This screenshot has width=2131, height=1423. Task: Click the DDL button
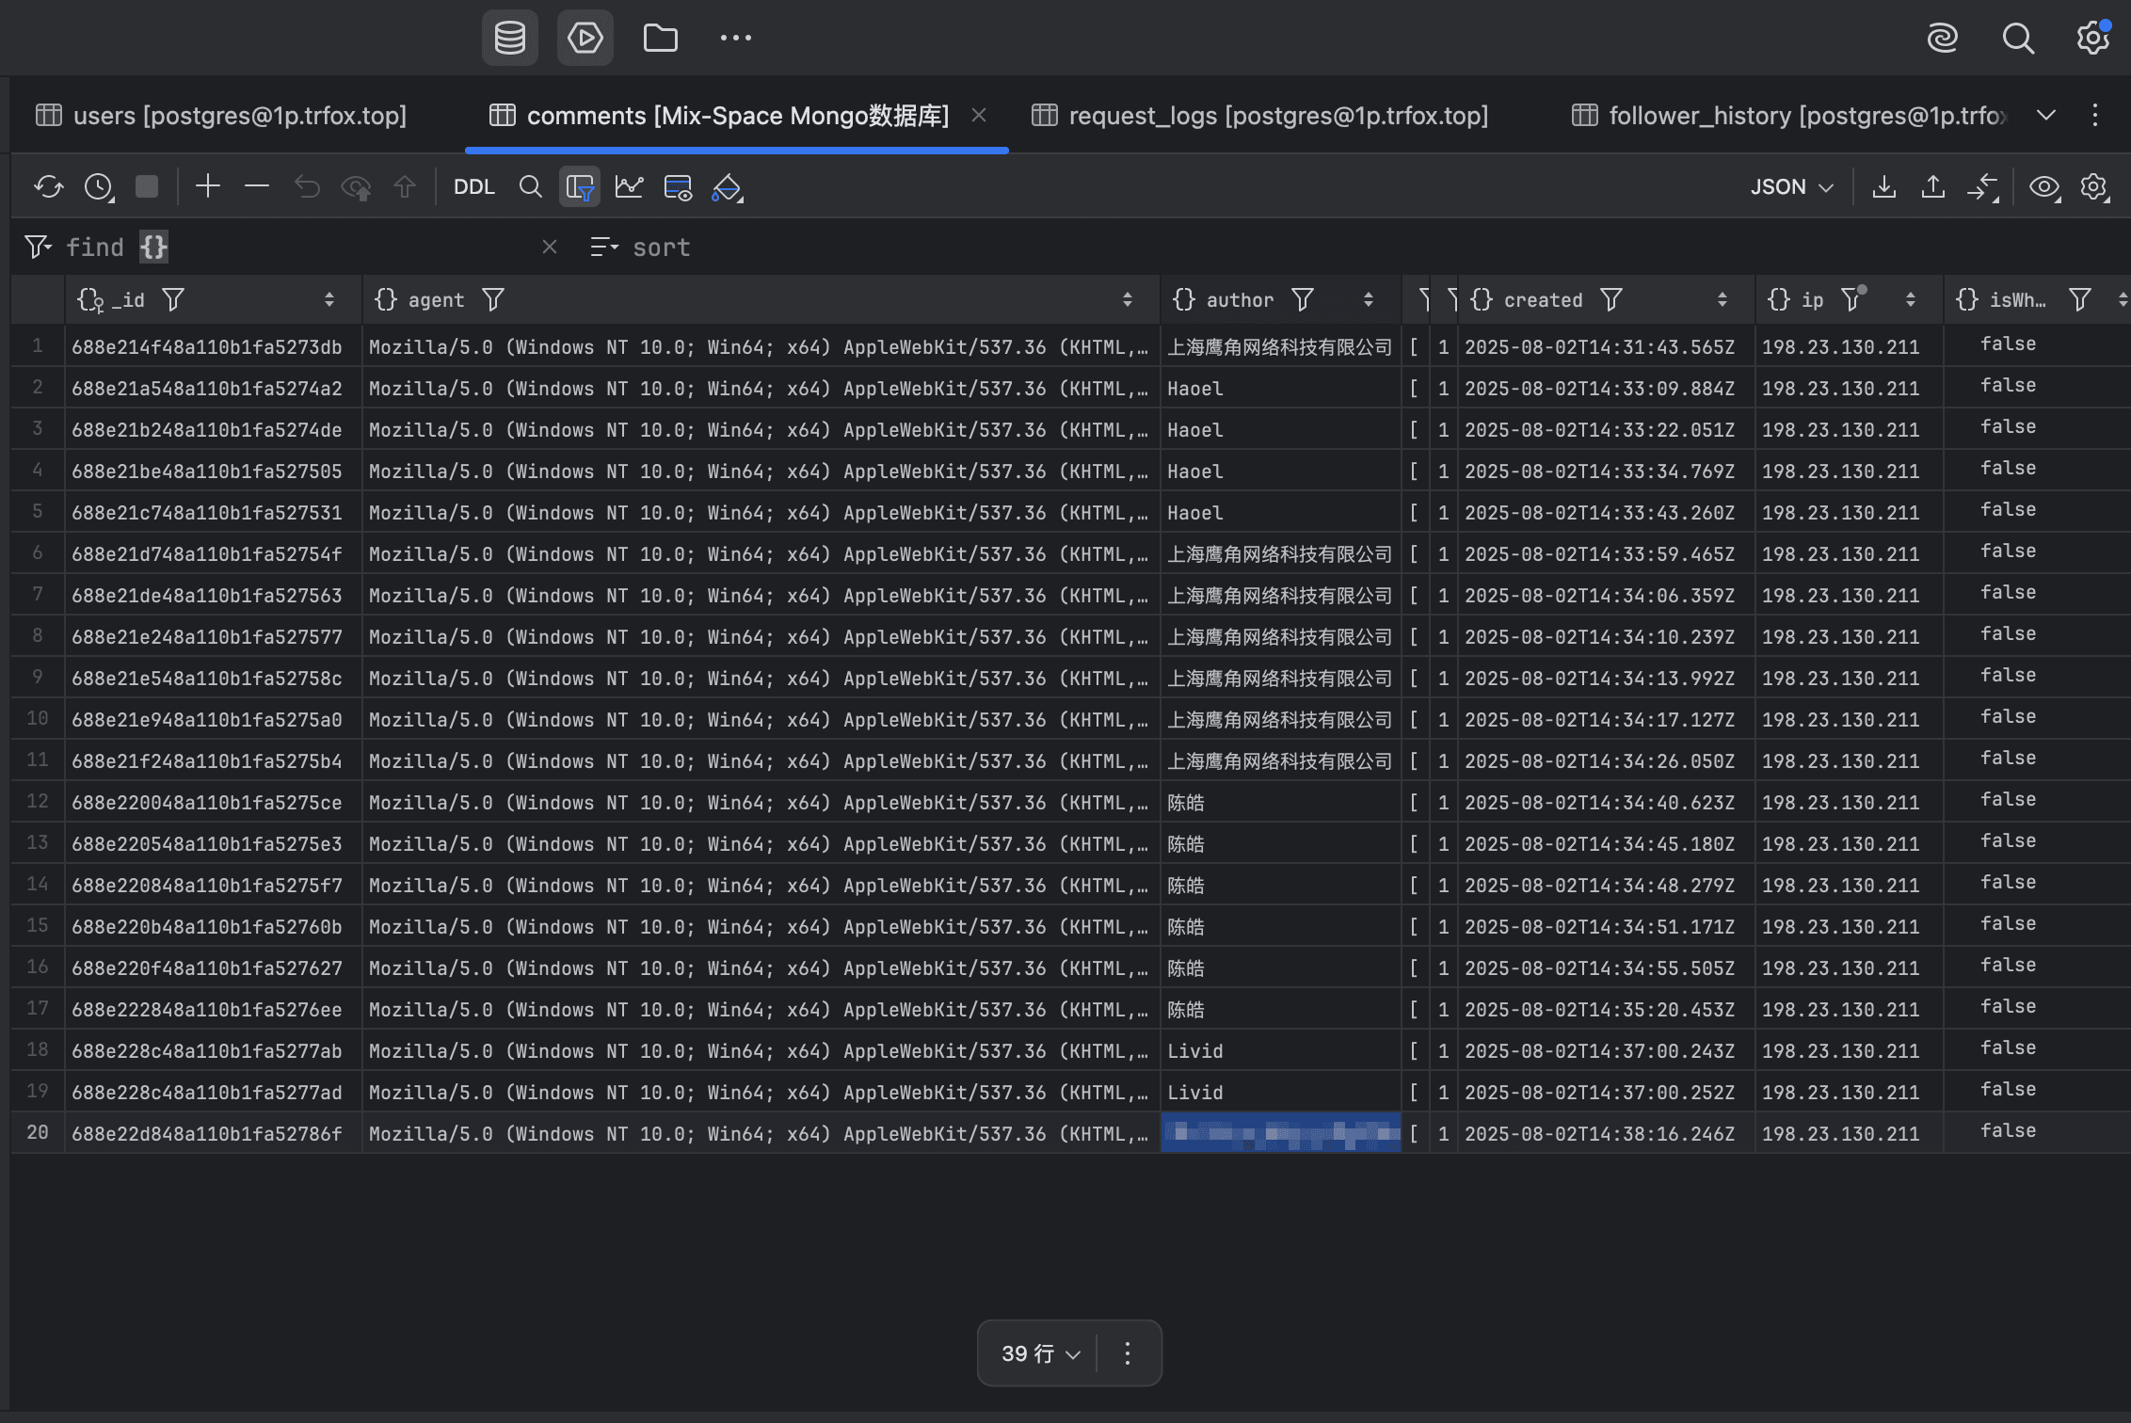click(473, 186)
